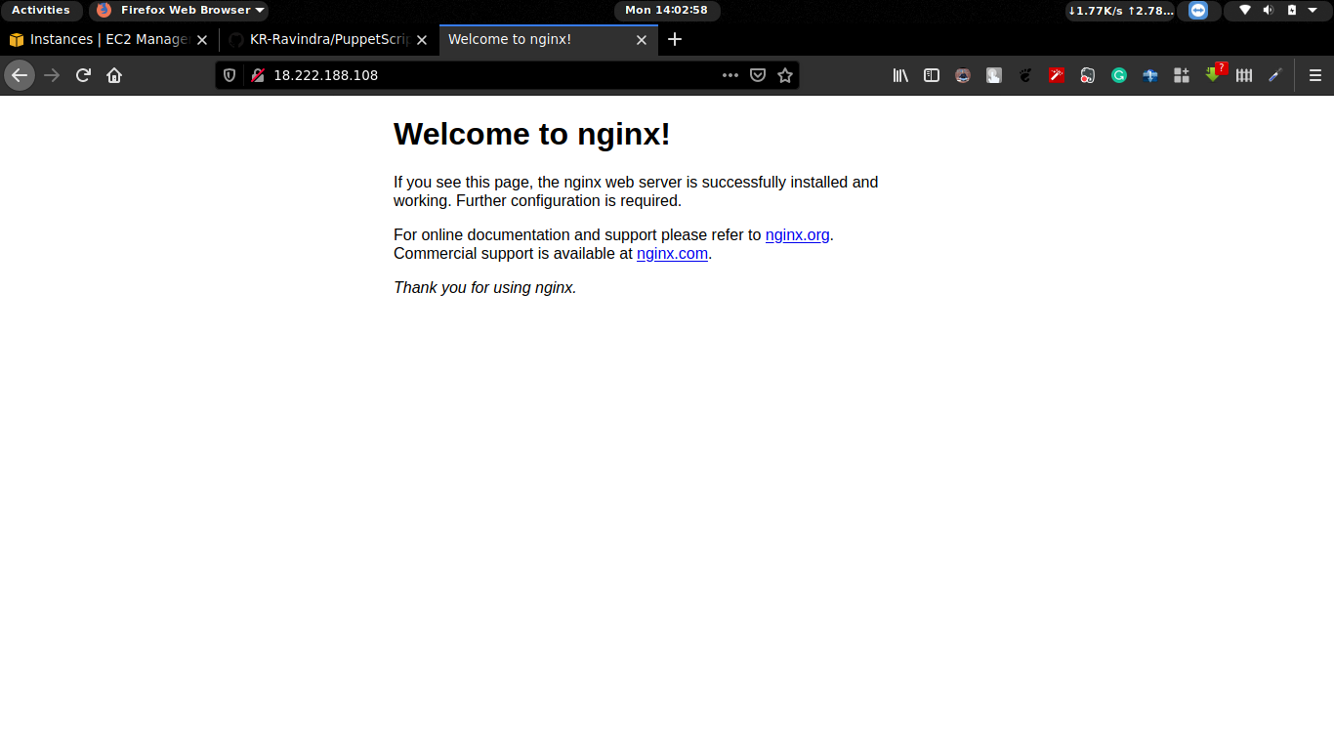Screen dimensions: 1334x750
Task: Click the battery charging indicator
Action: (1292, 10)
